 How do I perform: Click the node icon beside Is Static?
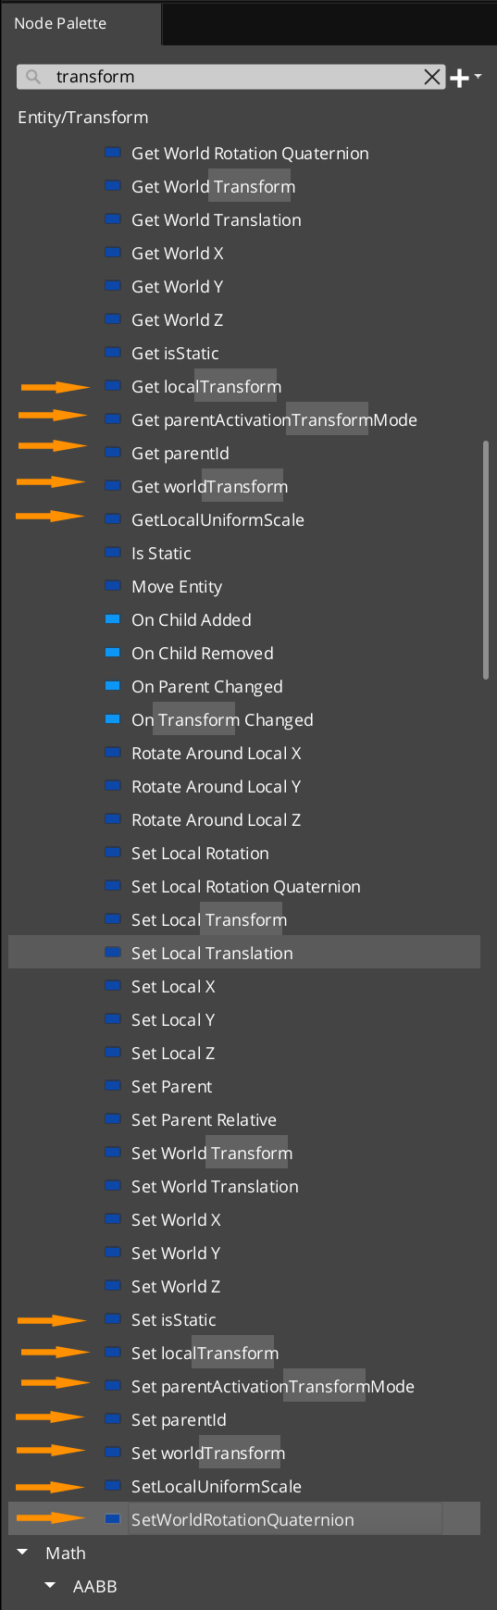pos(113,553)
